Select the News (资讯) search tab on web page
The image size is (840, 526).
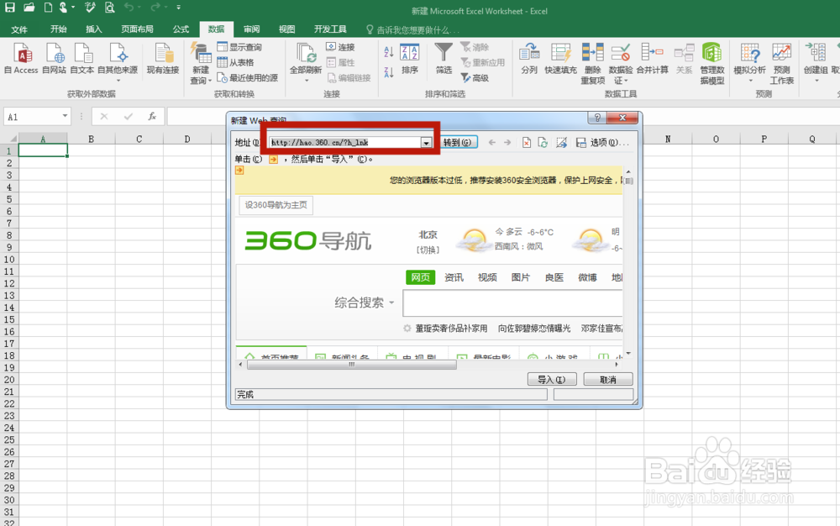point(454,277)
